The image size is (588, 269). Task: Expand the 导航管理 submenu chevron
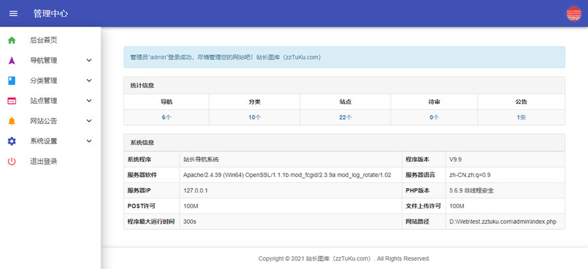(89, 61)
